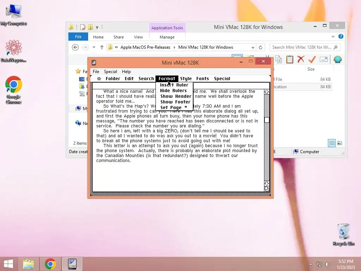
Task: Click the Size column header
Action: coord(311,69)
